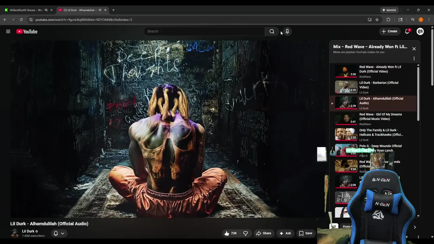Viewport: 434px width, 244px height.
Task: Select Lil Durk - Alhamdulilah playlist entry
Action: [373, 103]
